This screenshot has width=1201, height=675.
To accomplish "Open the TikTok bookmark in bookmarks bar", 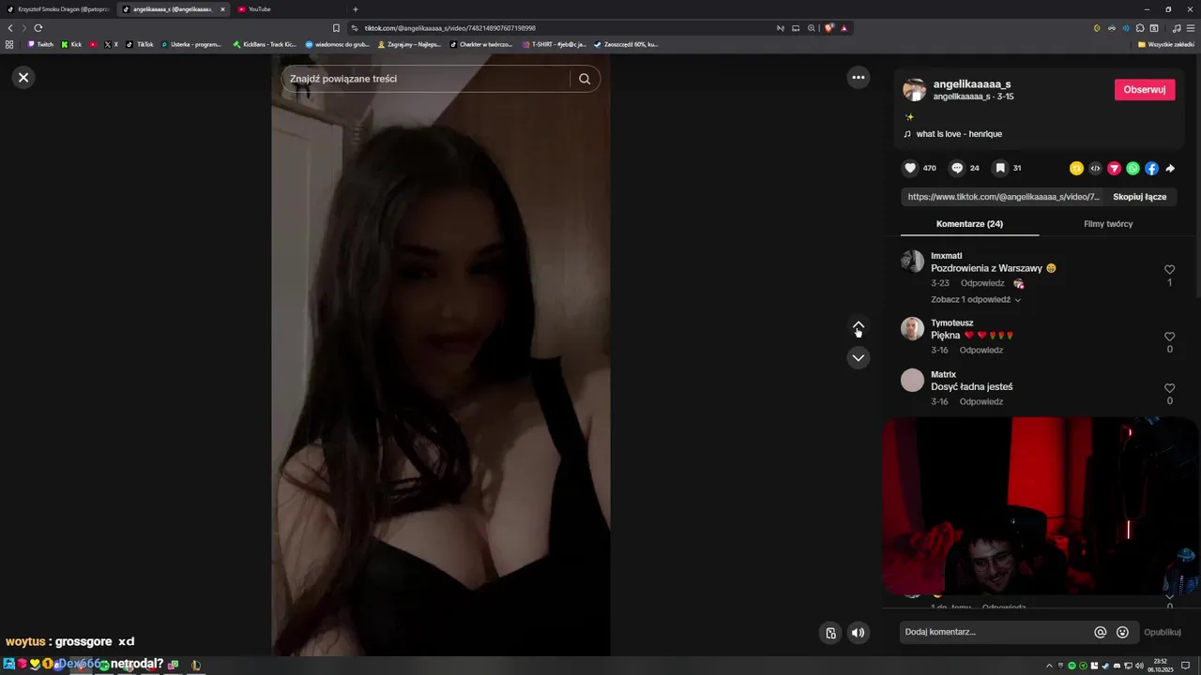I will point(140,44).
